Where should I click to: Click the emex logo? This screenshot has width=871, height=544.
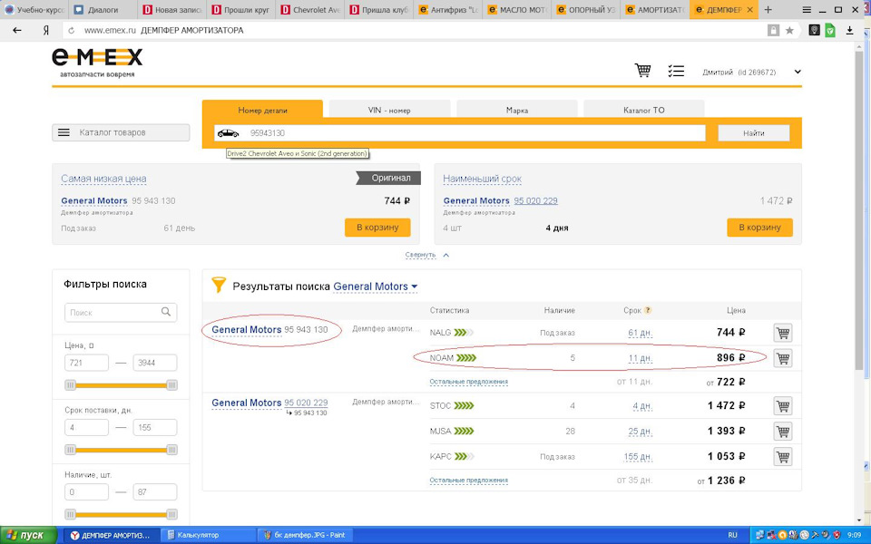tap(97, 63)
